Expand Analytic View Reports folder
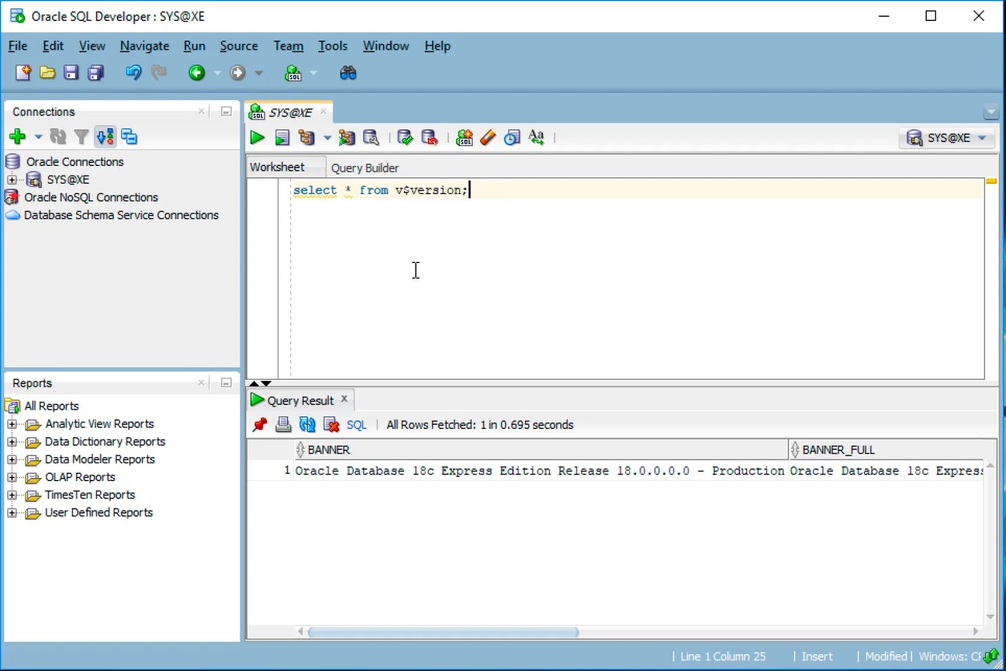The width and height of the screenshot is (1006, 671). tap(12, 424)
